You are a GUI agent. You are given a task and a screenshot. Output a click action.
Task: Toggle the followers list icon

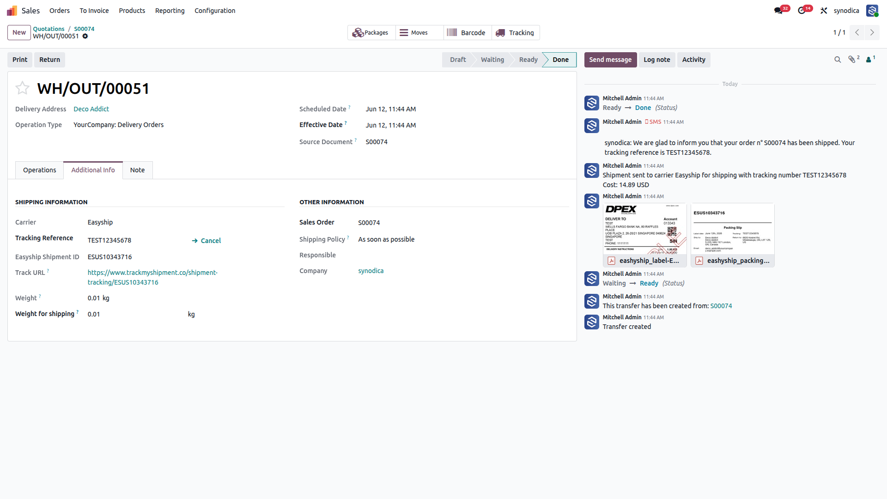point(870,59)
